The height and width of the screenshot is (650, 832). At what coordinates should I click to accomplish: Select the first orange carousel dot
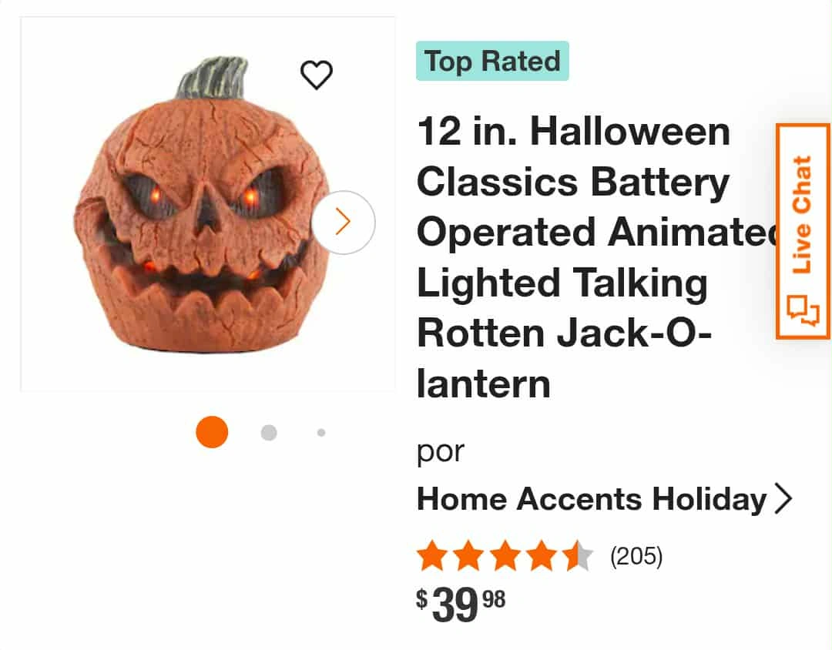pos(212,432)
